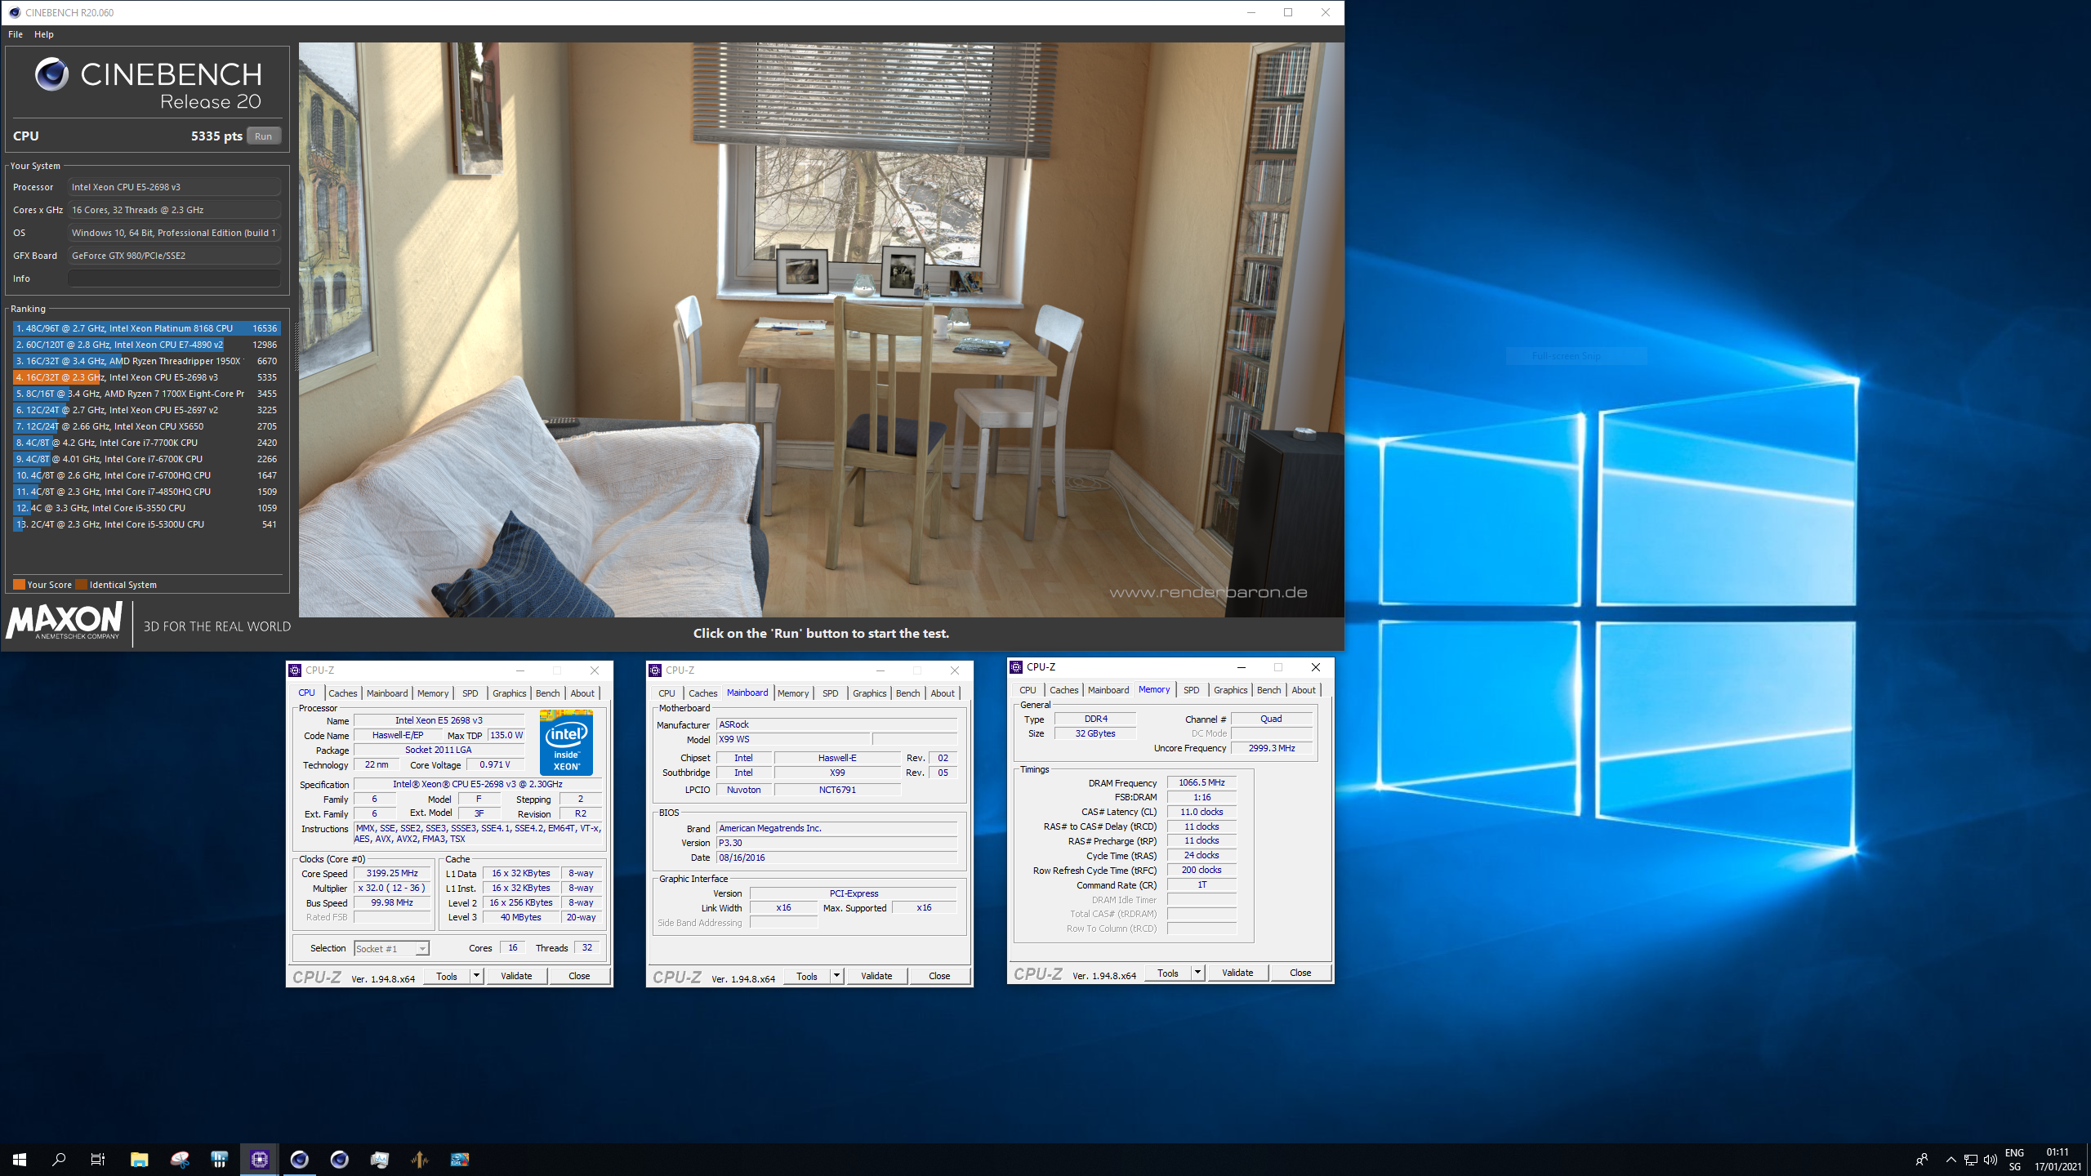2091x1176 pixels.
Task: Open taskbar search magnifier
Action: point(59,1159)
